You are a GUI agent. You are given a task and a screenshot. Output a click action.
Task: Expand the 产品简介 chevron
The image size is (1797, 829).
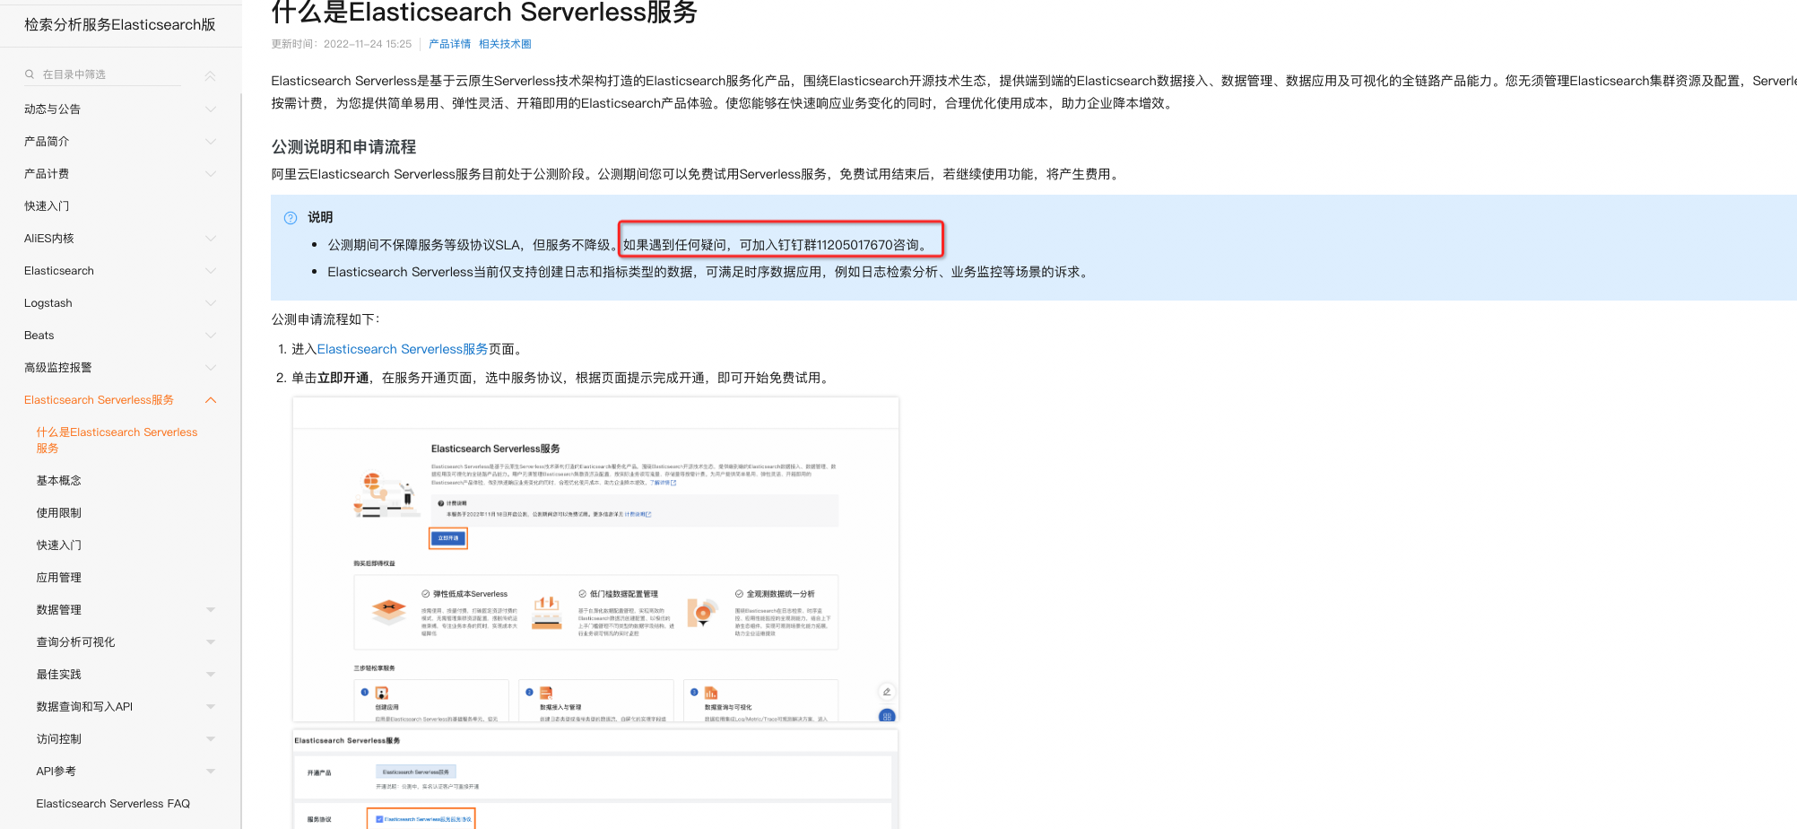click(x=211, y=142)
